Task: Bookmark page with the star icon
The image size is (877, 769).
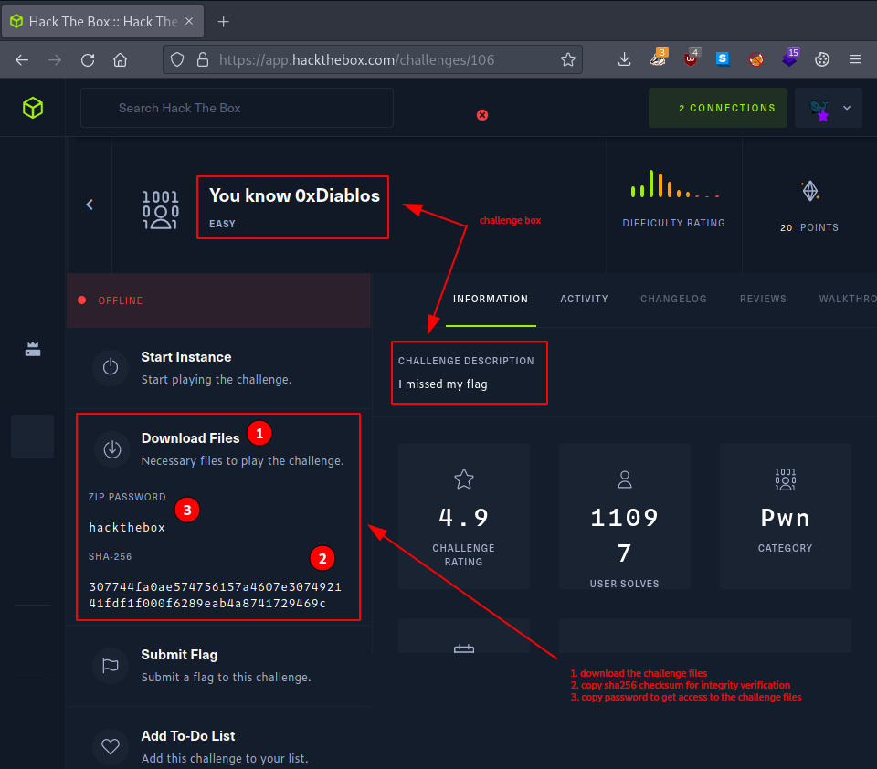Action: click(x=568, y=59)
